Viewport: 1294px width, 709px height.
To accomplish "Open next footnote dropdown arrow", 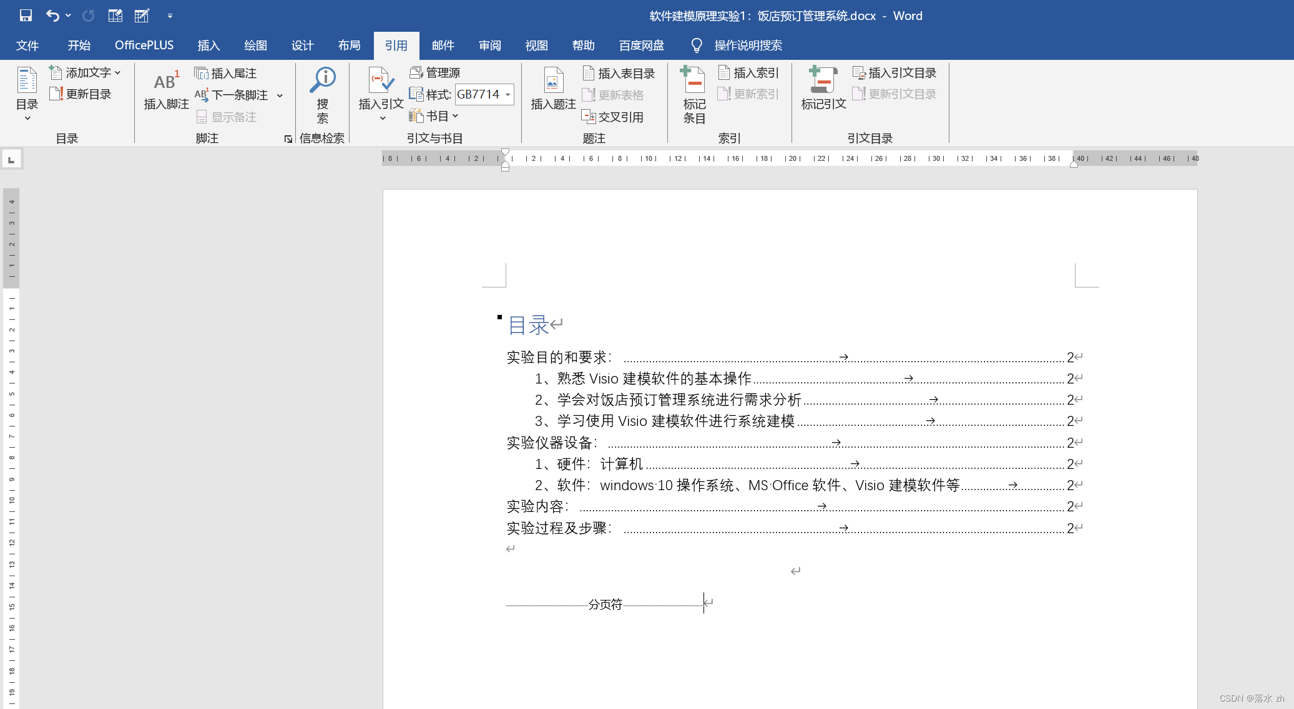I will pyautogui.click(x=280, y=95).
